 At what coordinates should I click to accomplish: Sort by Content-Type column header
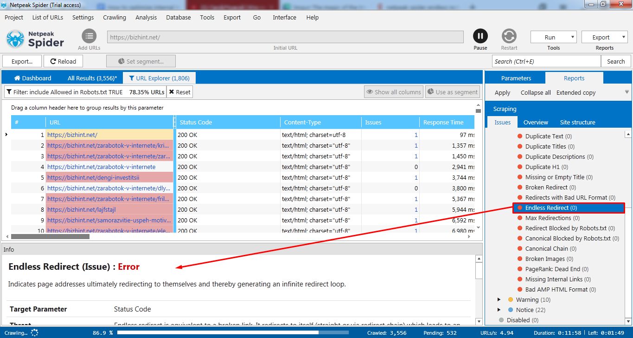coord(321,122)
